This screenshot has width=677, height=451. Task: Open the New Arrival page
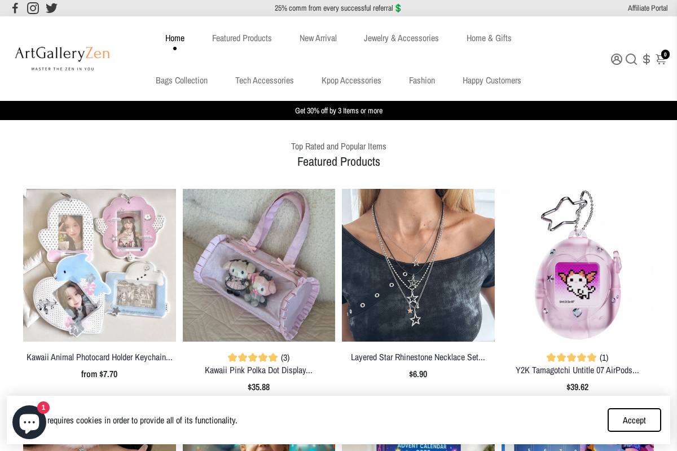tap(318, 38)
